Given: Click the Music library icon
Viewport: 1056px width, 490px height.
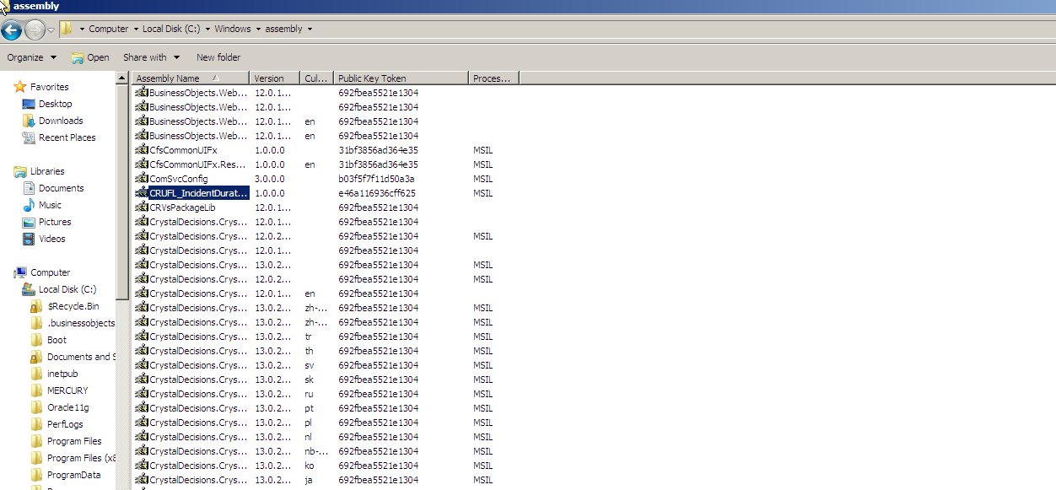Looking at the screenshot, I should coord(28,205).
